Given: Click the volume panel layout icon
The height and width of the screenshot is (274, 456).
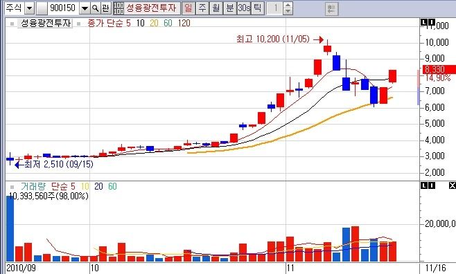Looking at the screenshot, I should click(x=428, y=185).
